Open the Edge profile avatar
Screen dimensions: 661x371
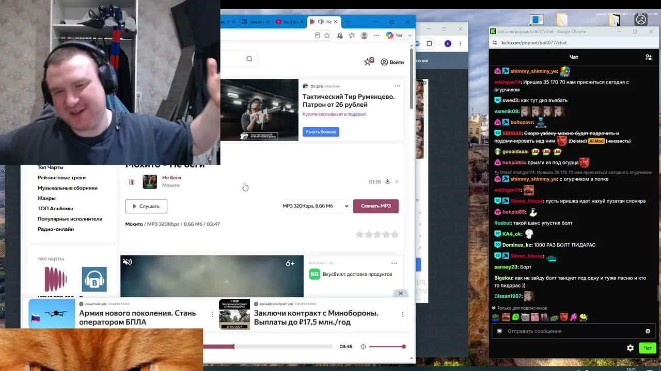click(364, 36)
